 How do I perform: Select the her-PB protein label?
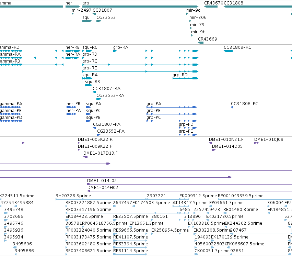point(73,104)
